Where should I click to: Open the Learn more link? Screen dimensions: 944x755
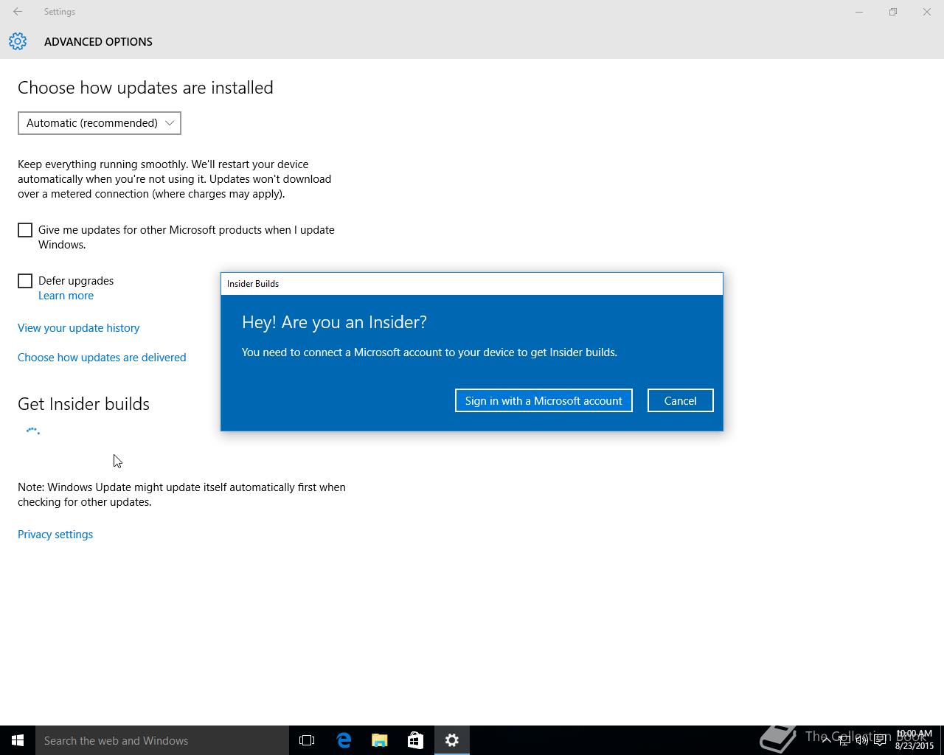coord(66,296)
